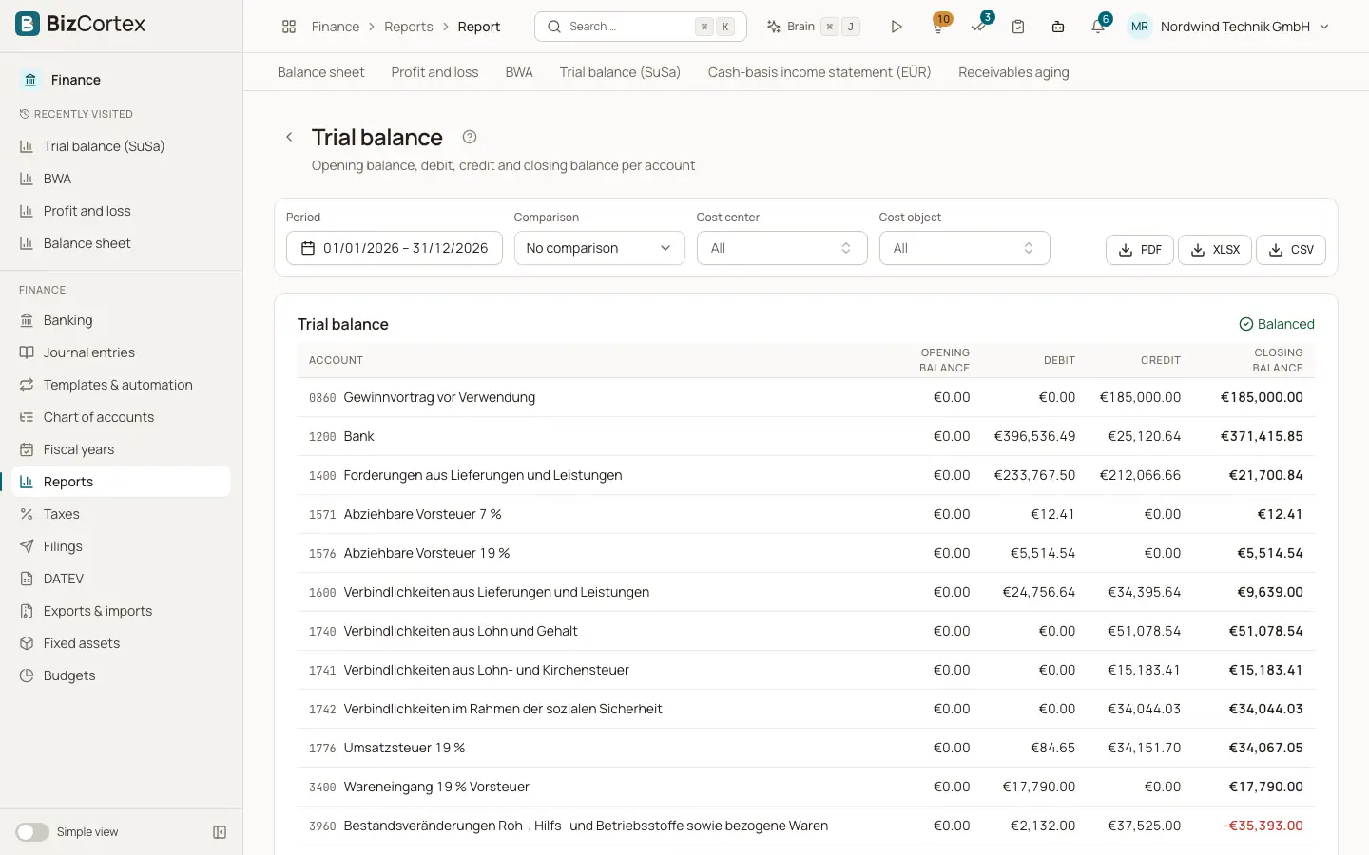
Task: Click the help icon beside Trial balance title
Action: (470, 137)
